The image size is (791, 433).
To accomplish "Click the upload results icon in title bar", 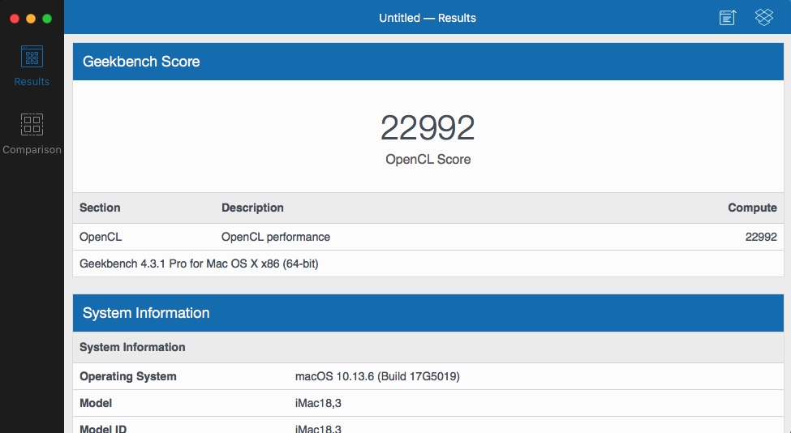I will (x=728, y=18).
